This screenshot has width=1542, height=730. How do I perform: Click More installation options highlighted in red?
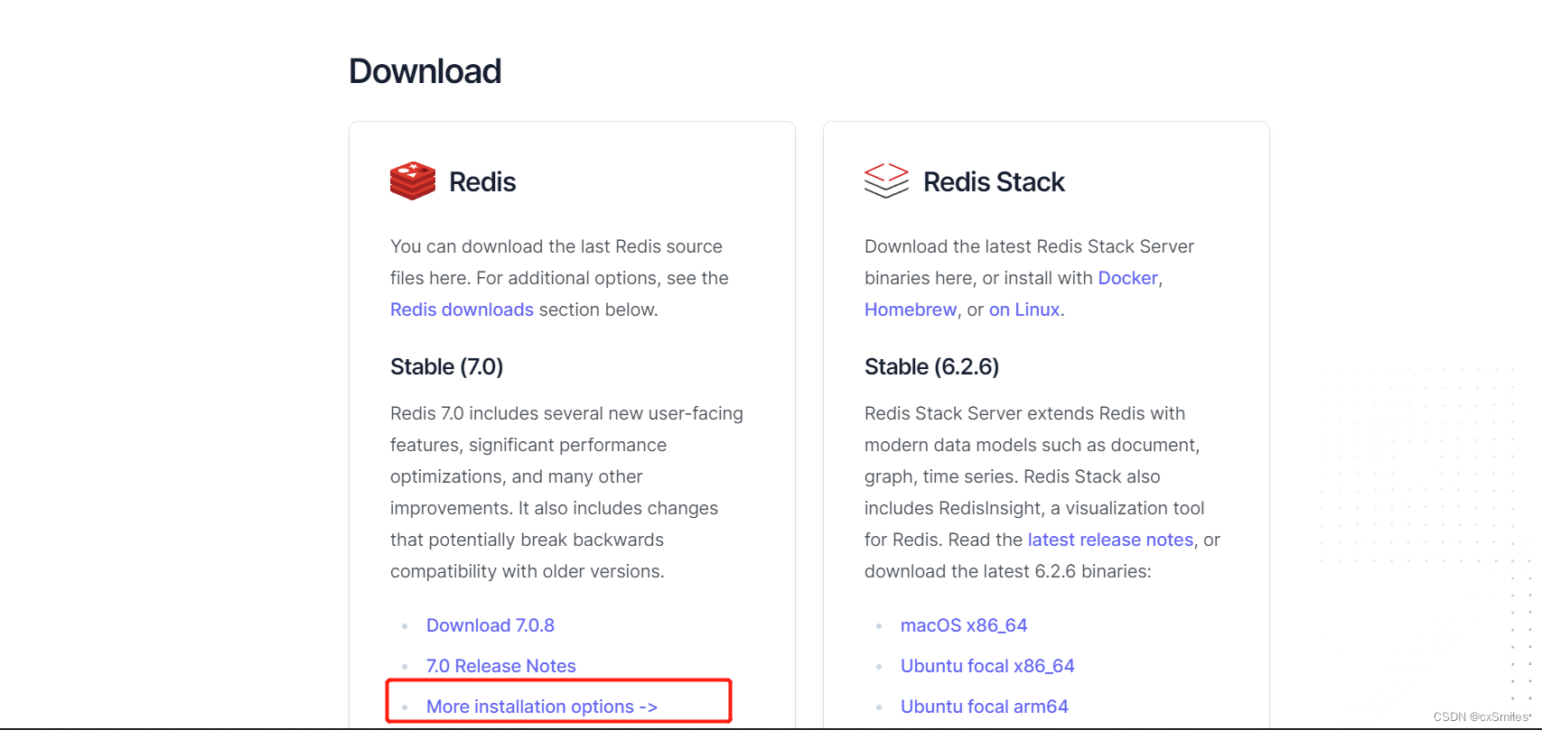[x=540, y=707]
